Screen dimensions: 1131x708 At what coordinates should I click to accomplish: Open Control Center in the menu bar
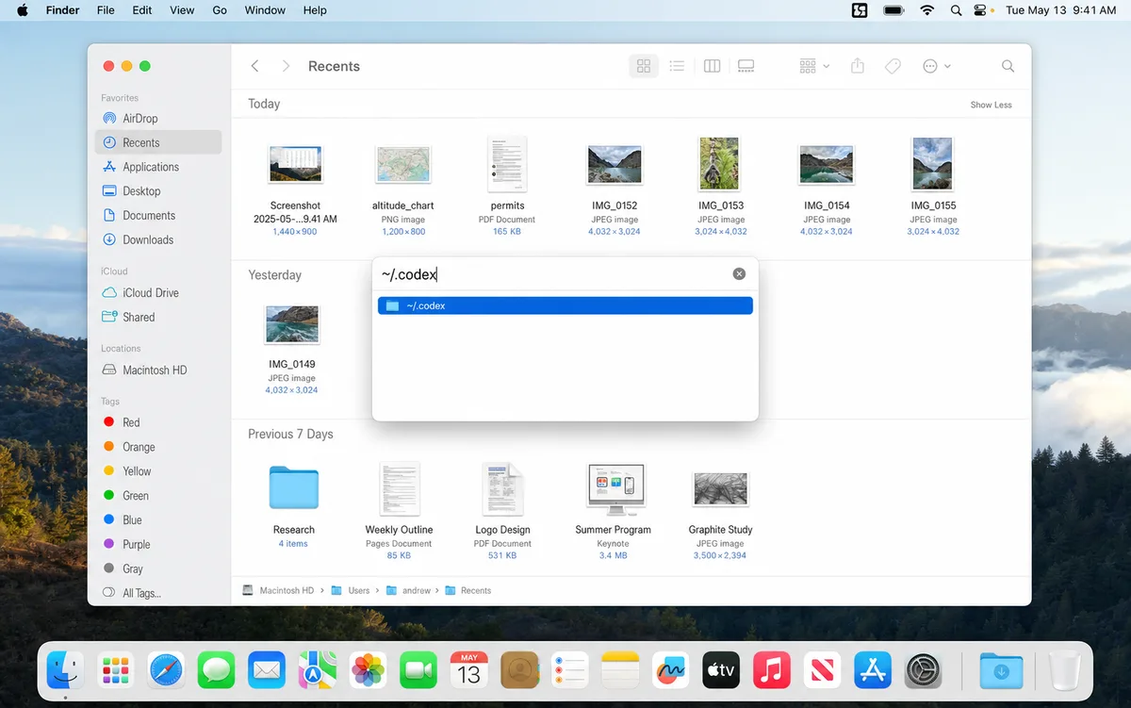(x=982, y=10)
